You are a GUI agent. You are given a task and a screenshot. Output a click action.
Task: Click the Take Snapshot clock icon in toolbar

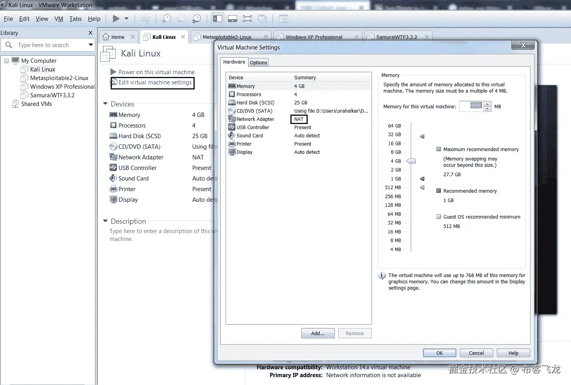click(x=167, y=18)
